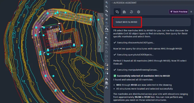Click the curve with blue panel tool
This screenshot has height=103, width=194.
coord(107,73)
